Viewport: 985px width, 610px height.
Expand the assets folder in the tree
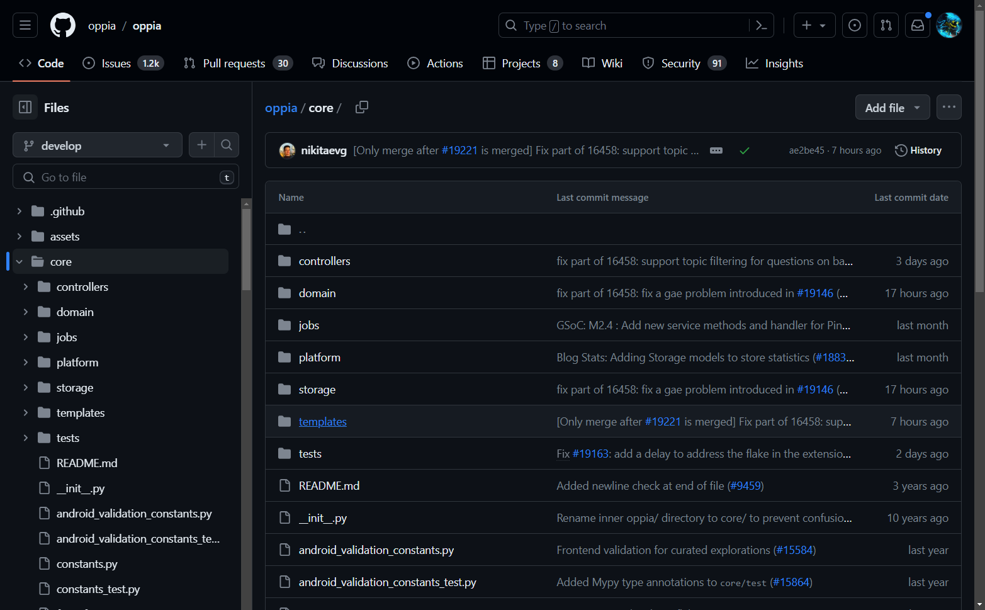coord(20,236)
